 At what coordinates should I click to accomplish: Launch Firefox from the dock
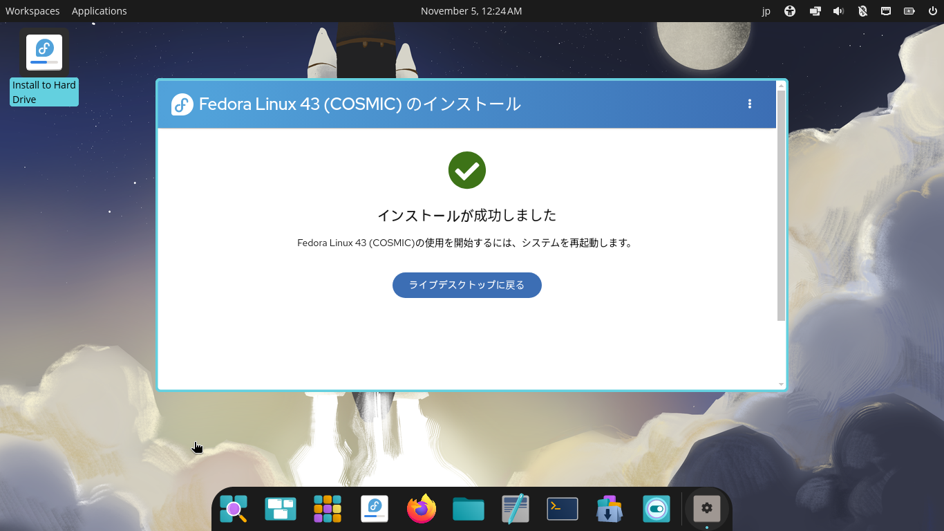[x=422, y=509]
